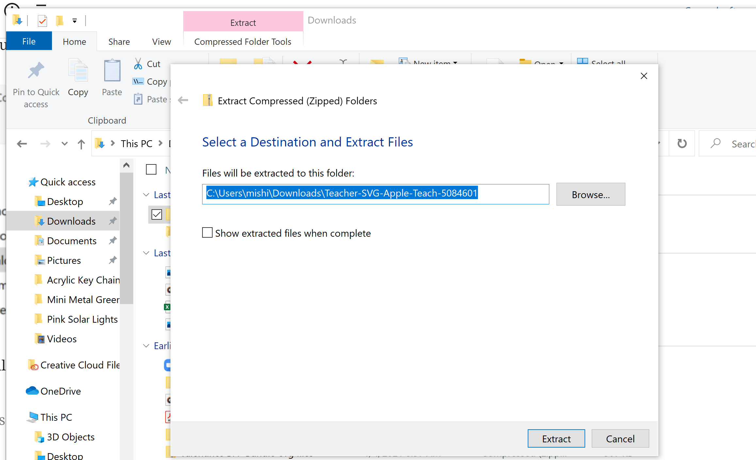Open the recent locations dropdown arrow
756x460 pixels.
[64, 144]
